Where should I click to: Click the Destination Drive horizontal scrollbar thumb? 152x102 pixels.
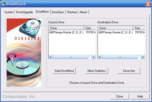120,57
